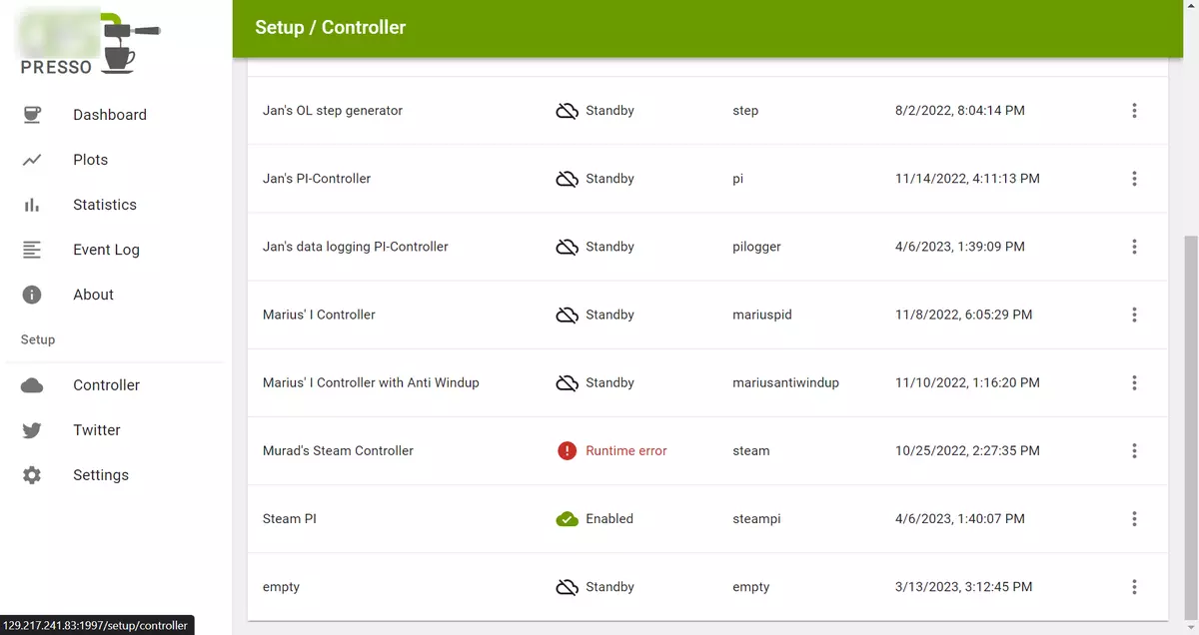The width and height of the screenshot is (1199, 635).
Task: Click the About info icon
Action: click(x=32, y=294)
